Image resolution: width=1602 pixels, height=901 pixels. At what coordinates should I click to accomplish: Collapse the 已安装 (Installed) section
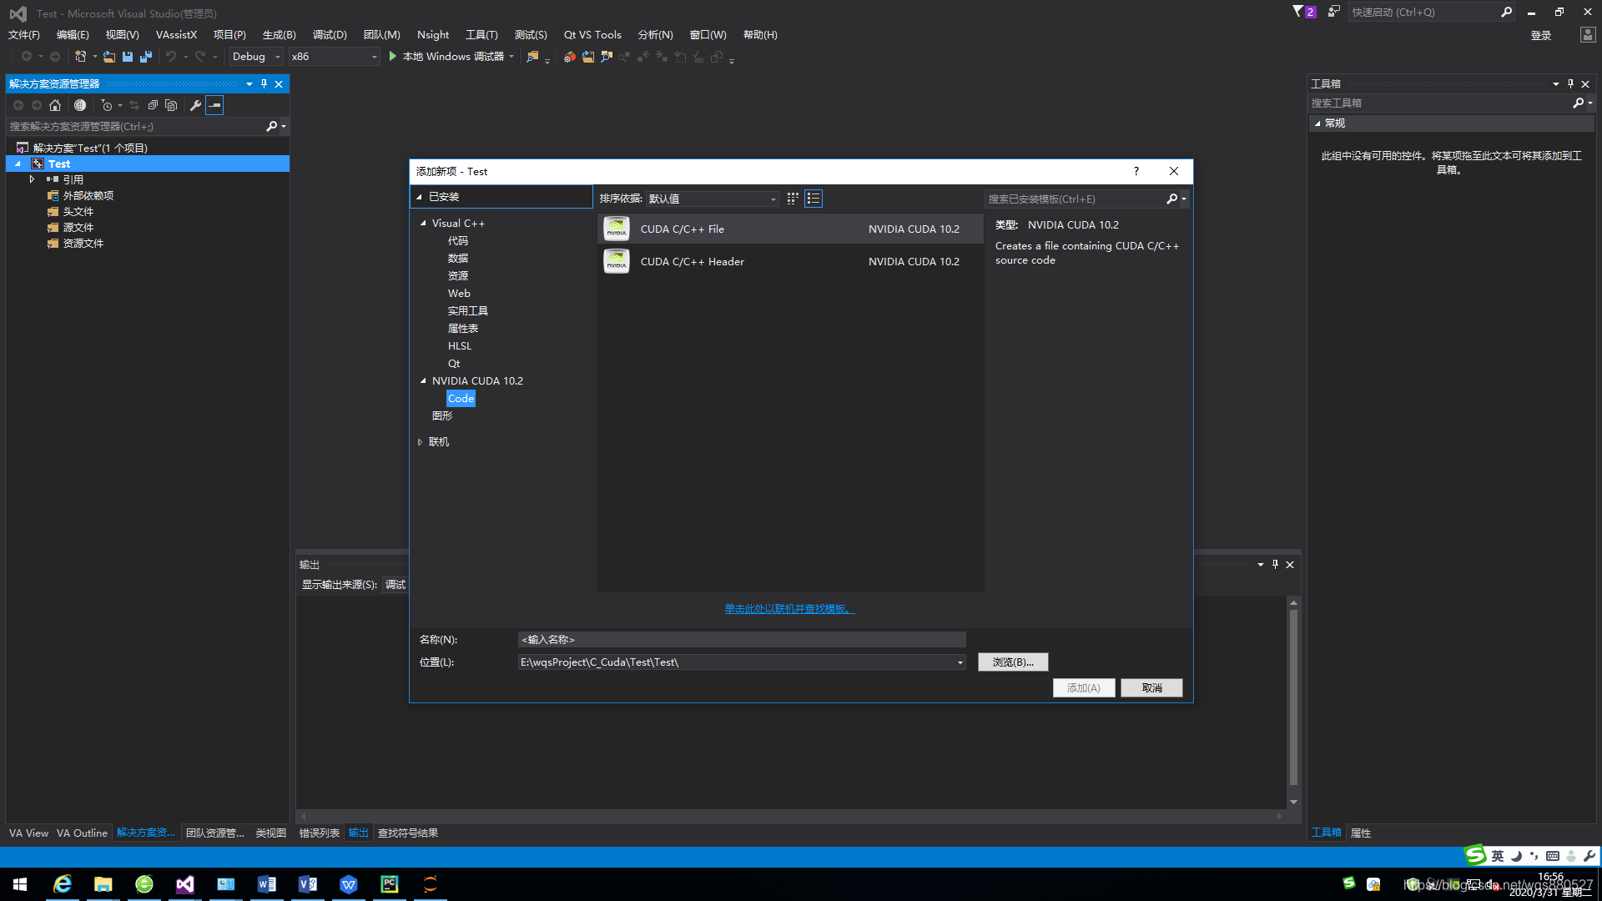[x=419, y=197]
